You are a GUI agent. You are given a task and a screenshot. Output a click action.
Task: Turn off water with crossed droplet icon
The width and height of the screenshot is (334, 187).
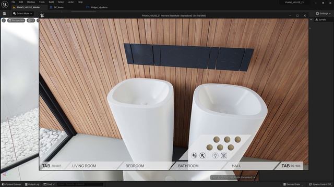pyautogui.click(x=202, y=155)
